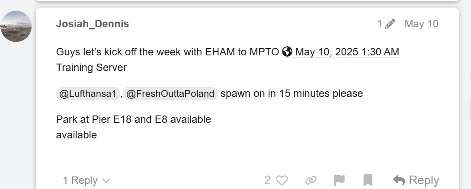Expand the 1 Reply list

87,180
